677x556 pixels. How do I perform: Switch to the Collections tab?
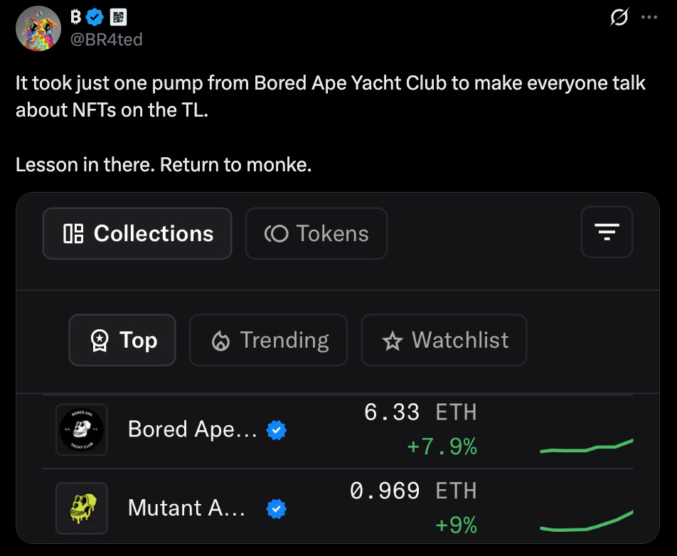pyautogui.click(x=137, y=233)
